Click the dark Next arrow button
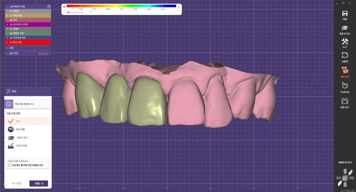This screenshot has width=356, height=192. point(39,183)
